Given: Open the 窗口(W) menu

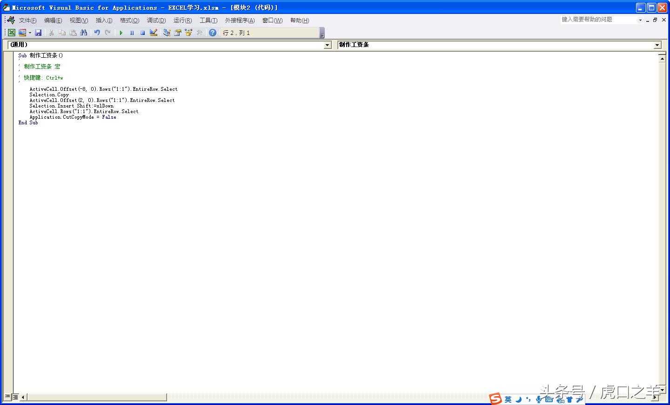Looking at the screenshot, I should tap(272, 20).
